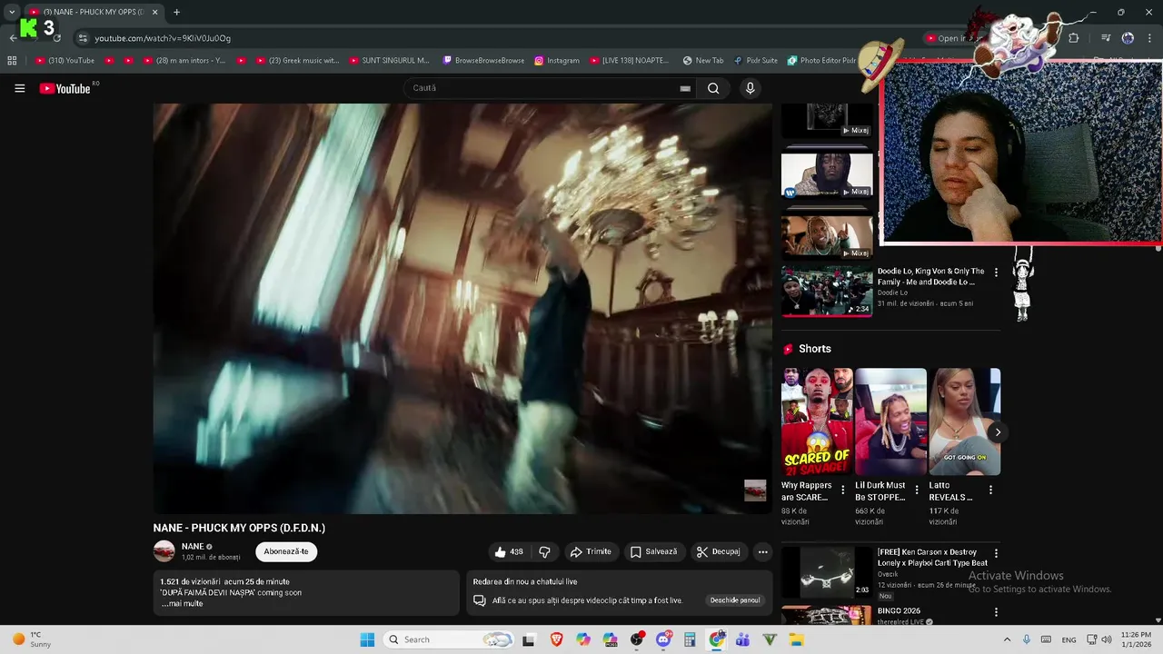Click the search magnifier button
The width and height of the screenshot is (1163, 654).
pyautogui.click(x=713, y=88)
